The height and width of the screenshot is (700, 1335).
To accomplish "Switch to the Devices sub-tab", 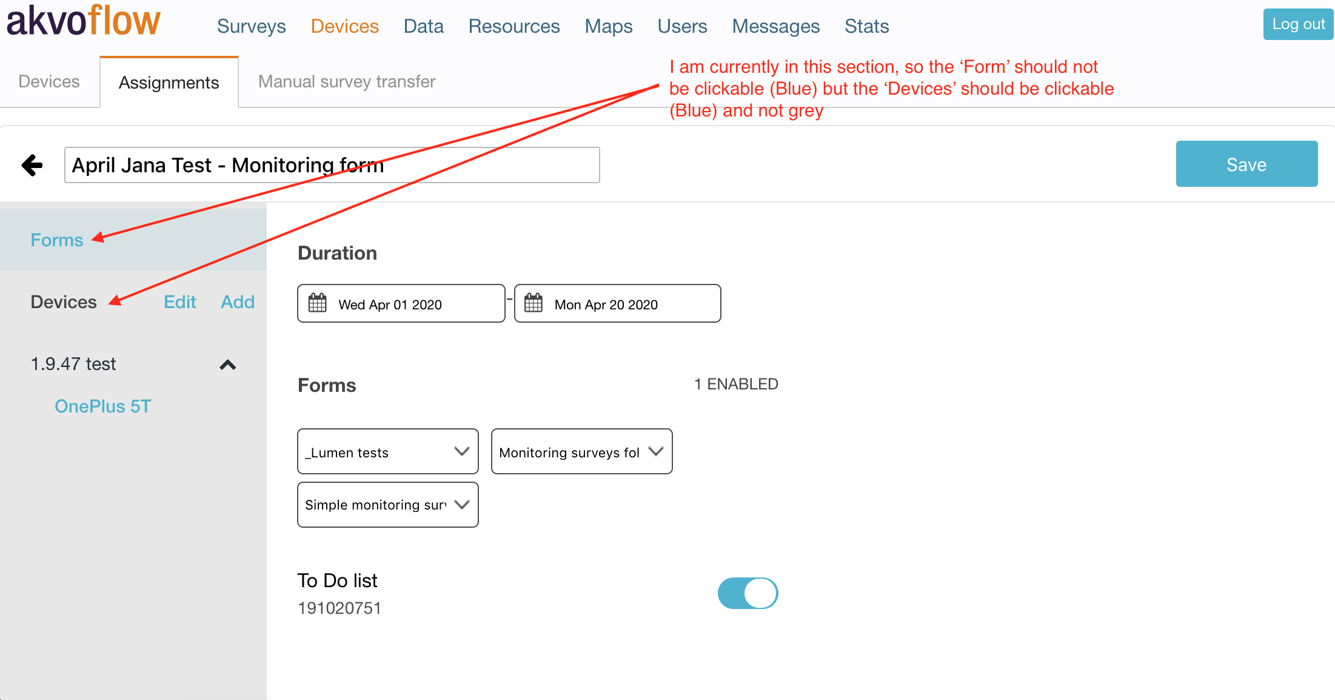I will (x=49, y=81).
